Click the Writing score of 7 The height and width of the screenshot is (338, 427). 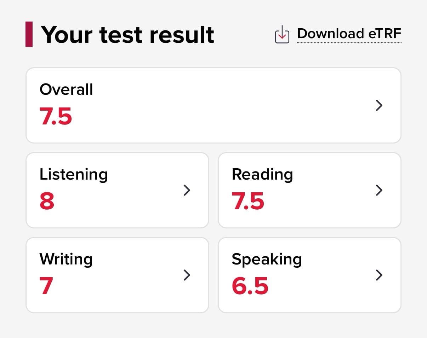pyautogui.click(x=46, y=286)
